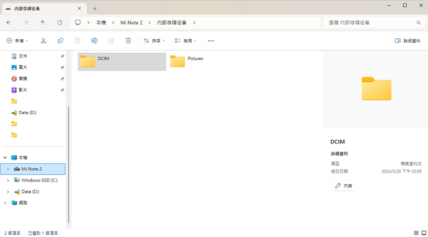Select the 內部存储设备 window tab

click(x=45, y=9)
